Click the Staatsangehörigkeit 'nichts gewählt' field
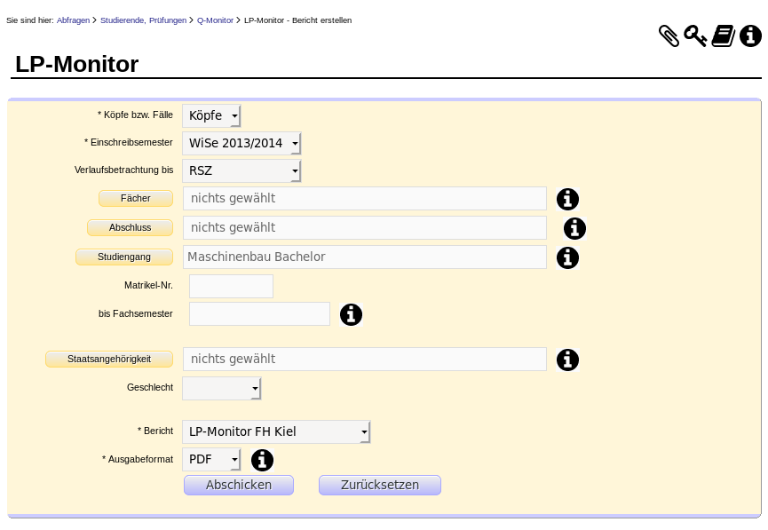768x530 pixels. point(365,359)
